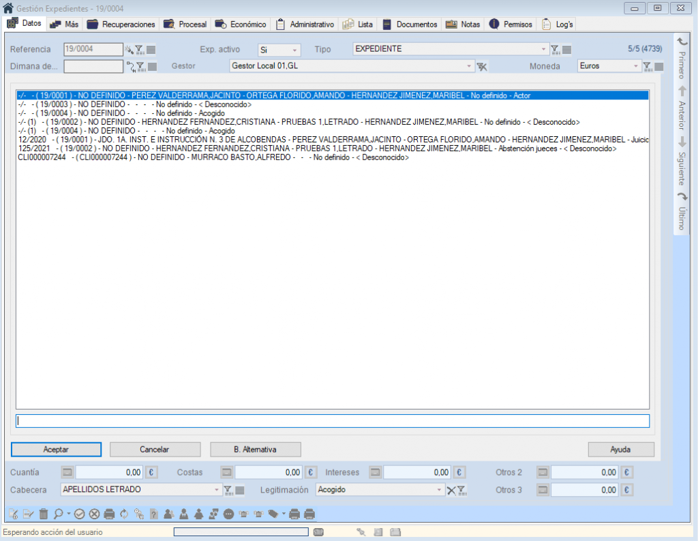Clear the Gestor filter with crossed-funnel icon

click(x=482, y=66)
